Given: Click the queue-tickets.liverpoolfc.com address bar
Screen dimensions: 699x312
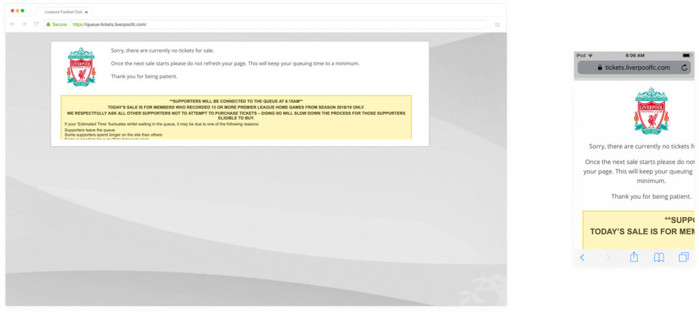Looking at the screenshot, I should [x=273, y=24].
